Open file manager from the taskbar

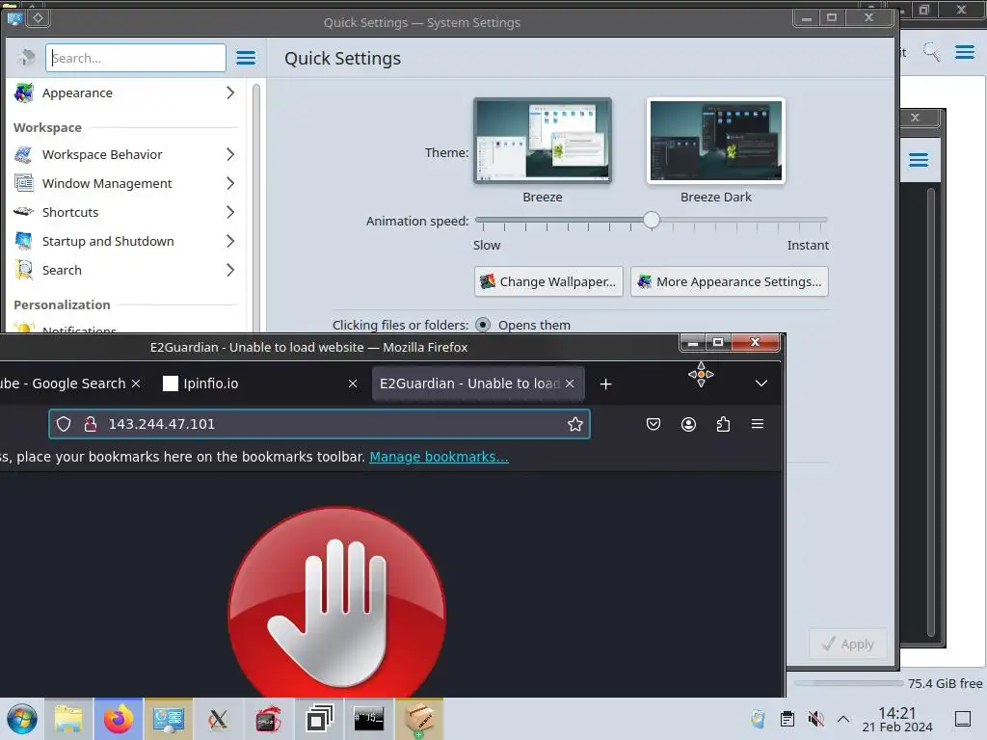(68, 719)
